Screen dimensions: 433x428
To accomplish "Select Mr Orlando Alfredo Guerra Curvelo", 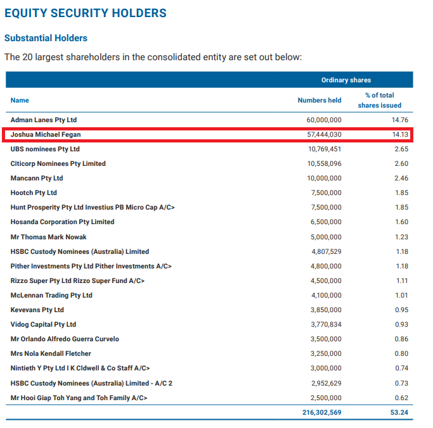I will pyautogui.click(x=65, y=339).
